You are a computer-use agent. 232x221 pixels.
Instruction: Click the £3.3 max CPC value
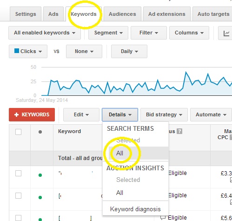point(226,174)
